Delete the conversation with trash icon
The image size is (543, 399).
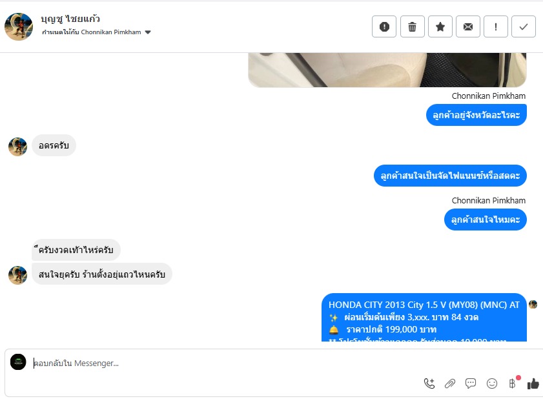(412, 26)
